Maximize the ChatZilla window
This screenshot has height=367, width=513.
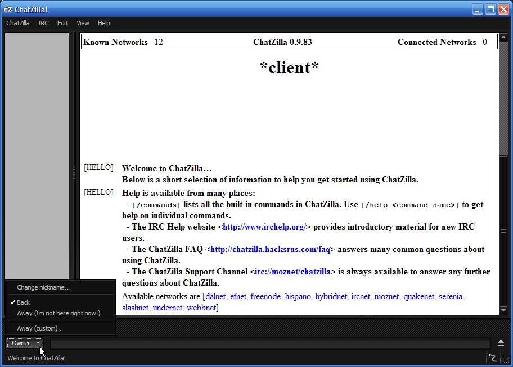490,10
